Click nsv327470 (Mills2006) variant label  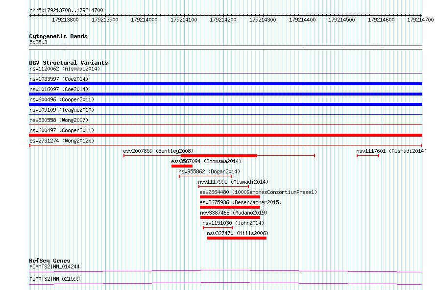[x=238, y=233]
